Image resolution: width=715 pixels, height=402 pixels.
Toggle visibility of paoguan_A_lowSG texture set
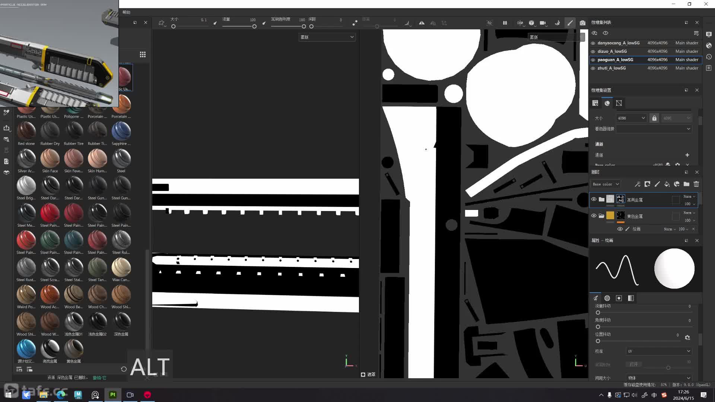pyautogui.click(x=593, y=60)
